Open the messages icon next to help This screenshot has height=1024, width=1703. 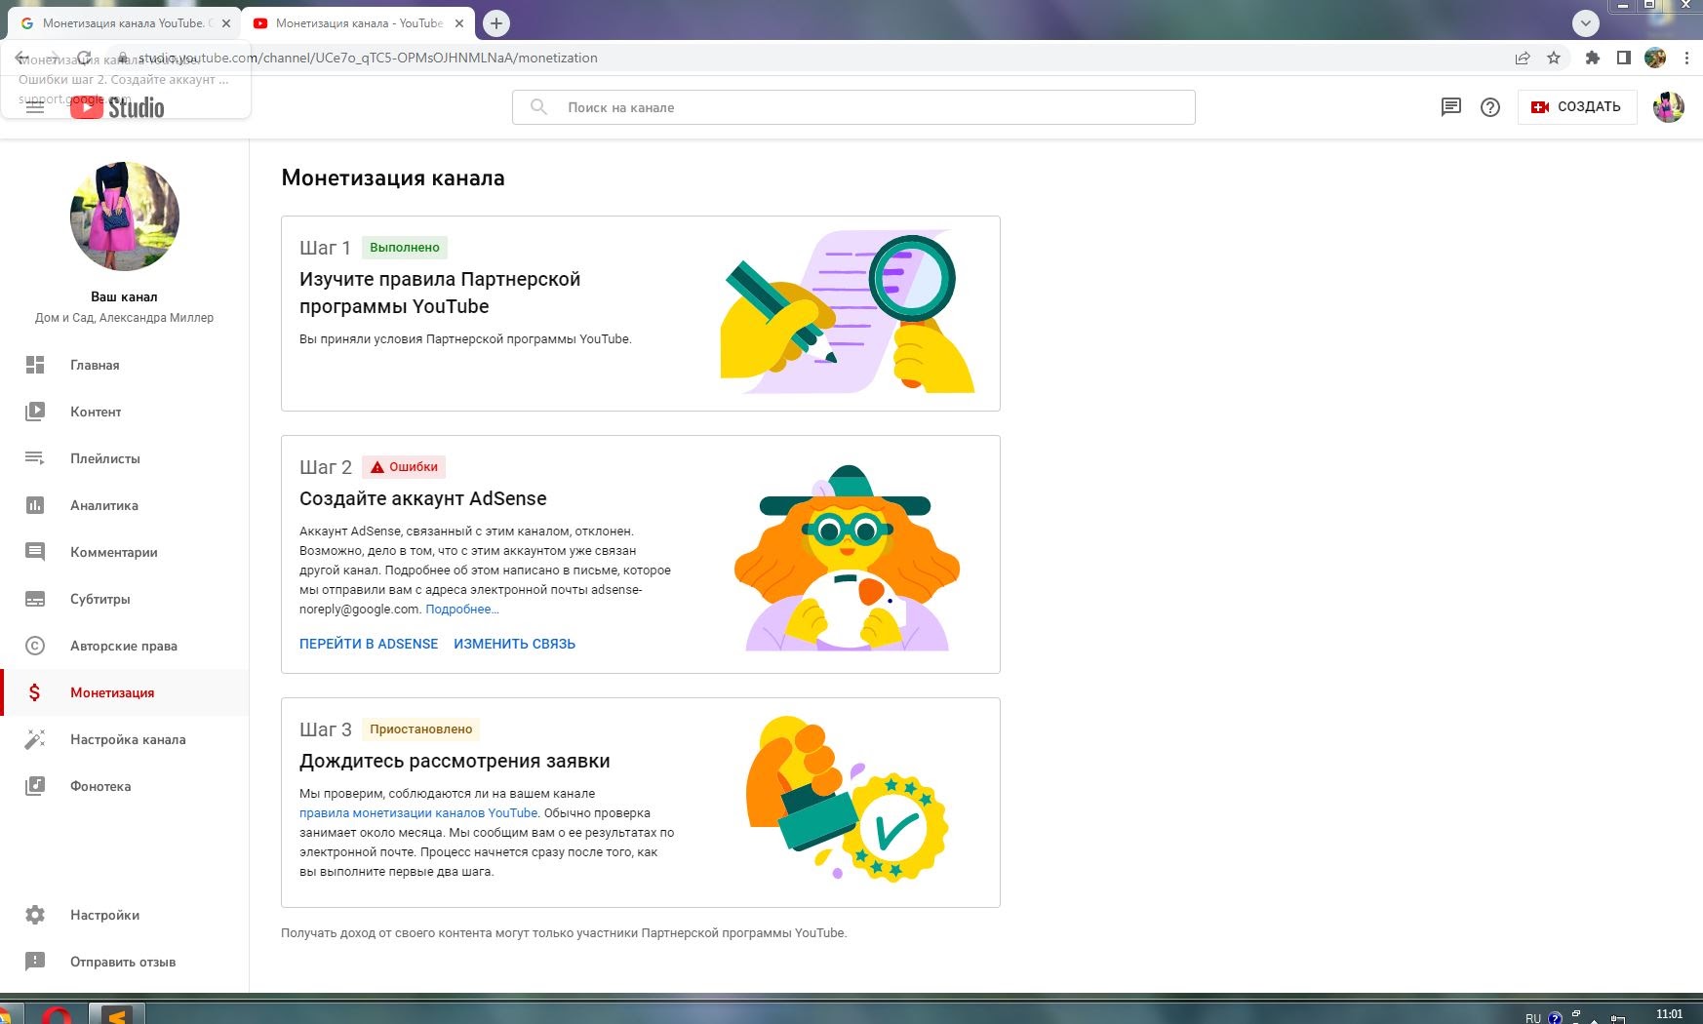click(x=1451, y=107)
